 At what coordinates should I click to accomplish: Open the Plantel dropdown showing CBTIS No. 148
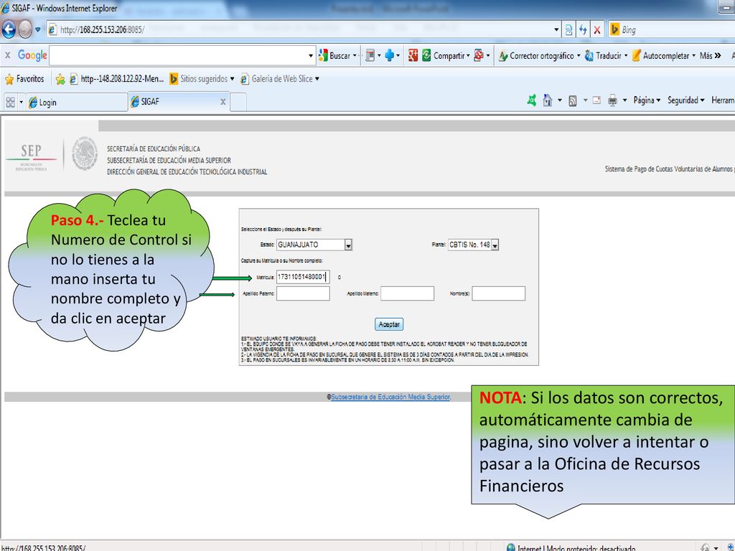point(473,245)
